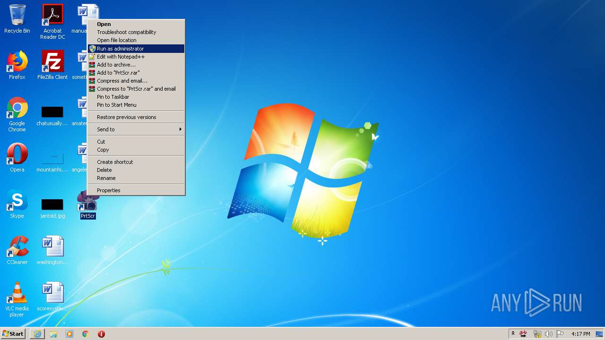Image resolution: width=605 pixels, height=340 pixels.
Task: Select Troubleshoot compatibility menu entry
Action: pos(136,32)
